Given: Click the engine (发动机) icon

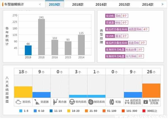Looking at the screenshot, I should tap(18, 102).
